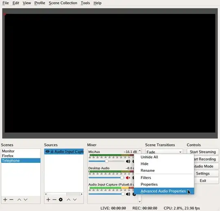220x211 pixels.
Task: Open the Help menu
Action: [x=97, y=3]
